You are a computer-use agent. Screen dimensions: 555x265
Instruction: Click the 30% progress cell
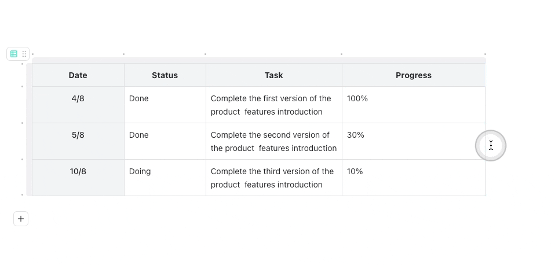coord(413,141)
